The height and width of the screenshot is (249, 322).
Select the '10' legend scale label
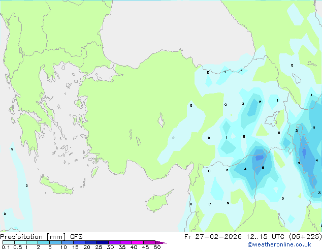tap(63, 247)
